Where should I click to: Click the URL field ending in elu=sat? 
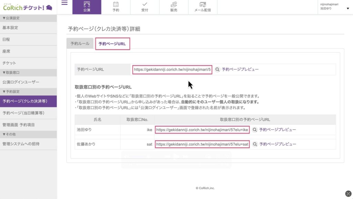click(x=202, y=144)
